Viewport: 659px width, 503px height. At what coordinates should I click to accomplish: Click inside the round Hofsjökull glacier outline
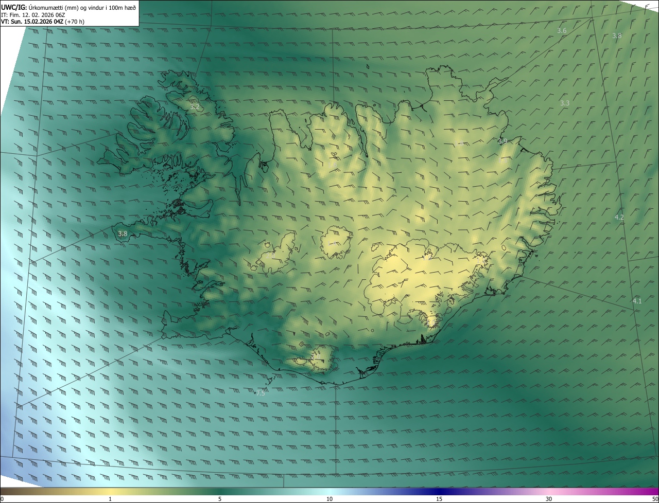pyautogui.click(x=335, y=243)
